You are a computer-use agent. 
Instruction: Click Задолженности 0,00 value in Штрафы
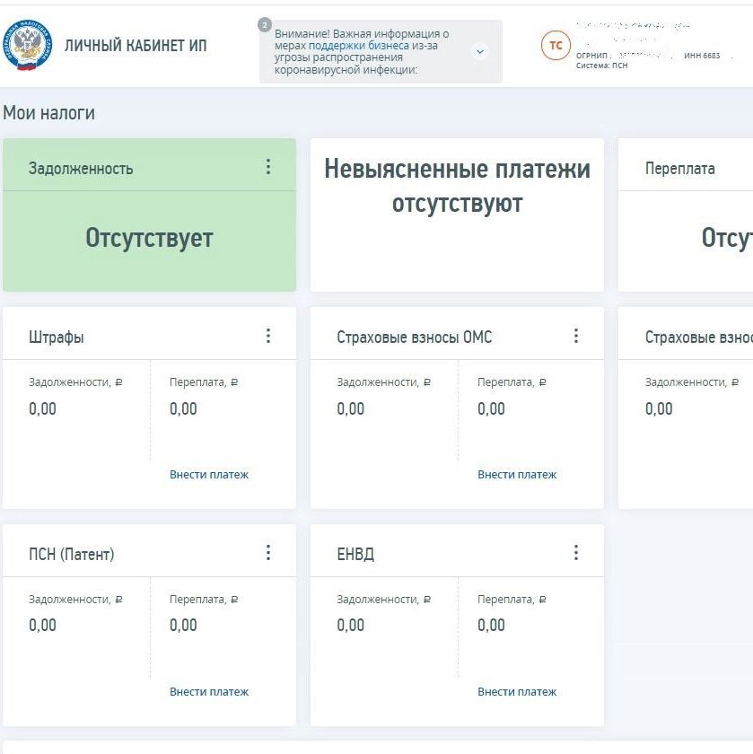click(x=42, y=408)
